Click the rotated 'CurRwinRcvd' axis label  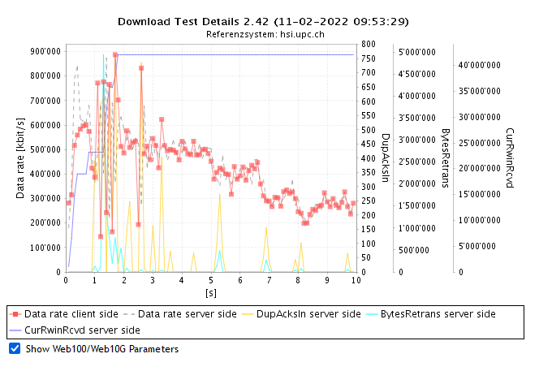click(x=510, y=158)
